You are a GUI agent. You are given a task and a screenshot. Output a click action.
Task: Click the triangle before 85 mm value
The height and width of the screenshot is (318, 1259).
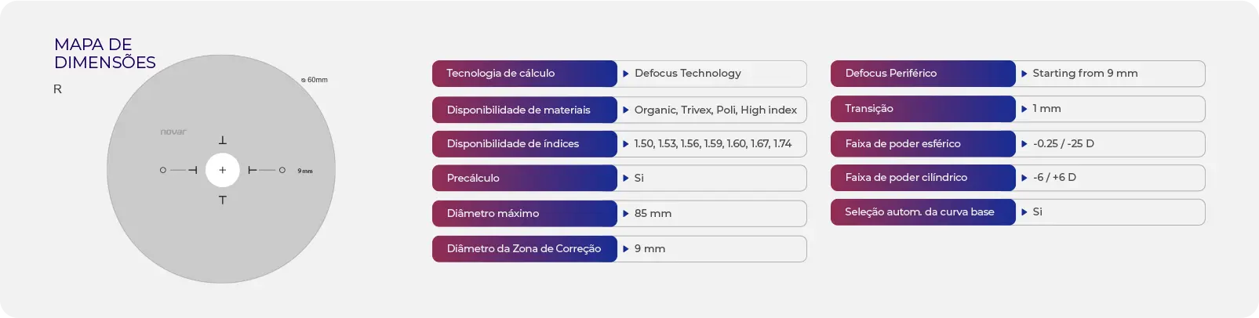tap(626, 213)
